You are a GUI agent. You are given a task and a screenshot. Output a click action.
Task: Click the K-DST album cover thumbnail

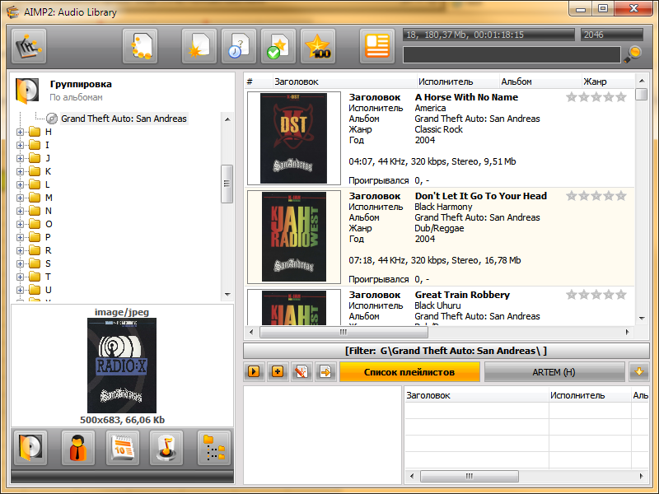(x=294, y=138)
